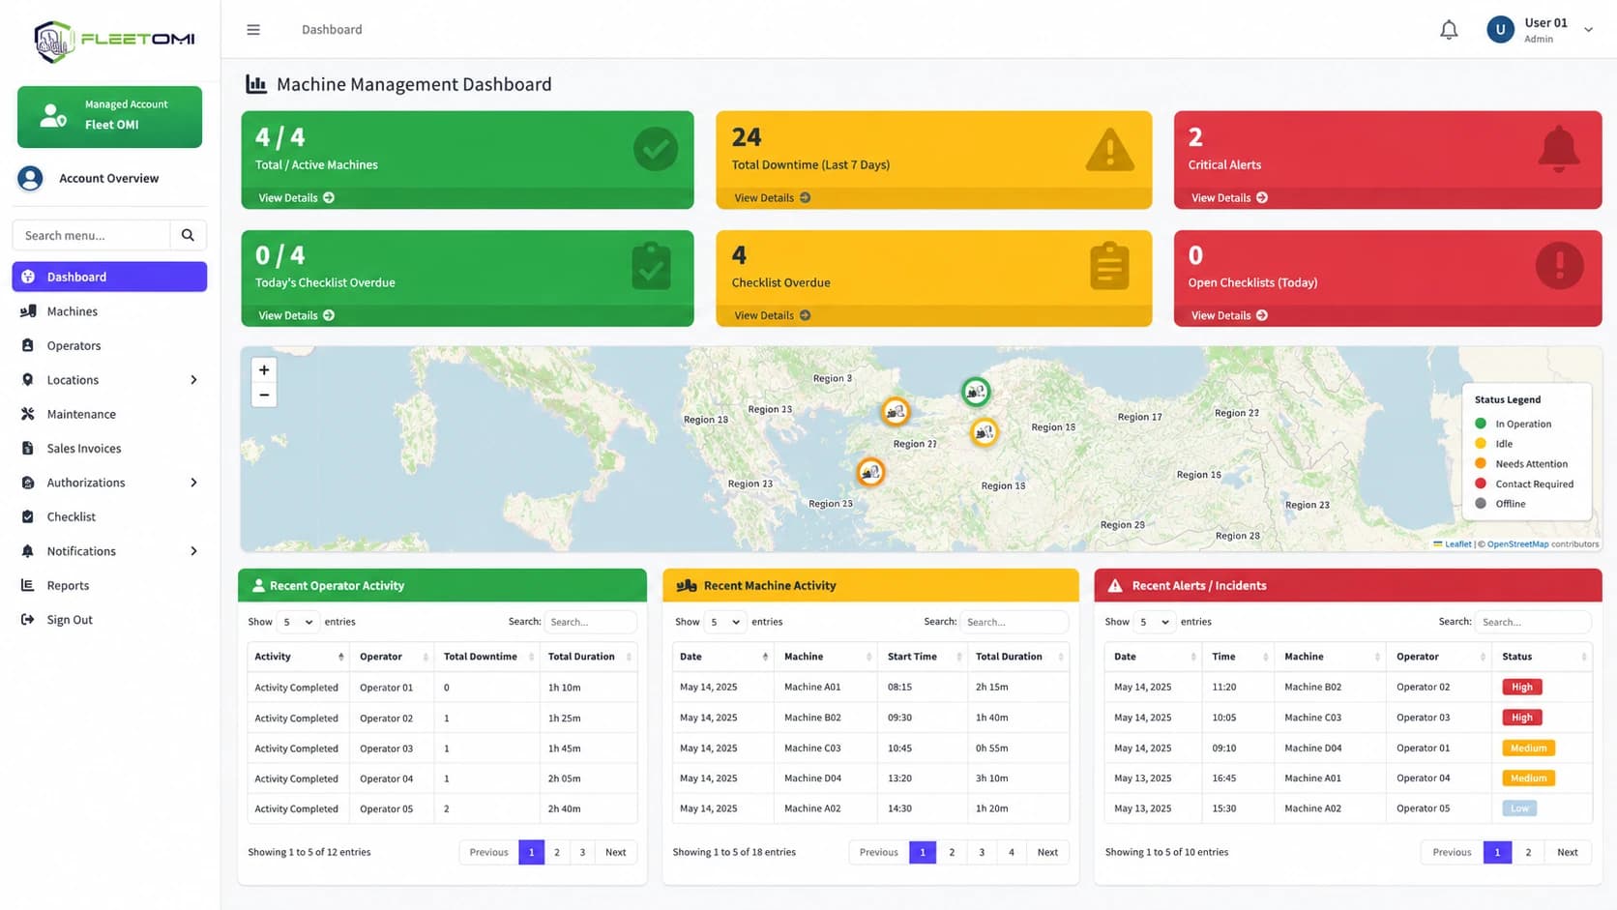The height and width of the screenshot is (910, 1617).
Task: Zoom out on the map
Action: [264, 395]
